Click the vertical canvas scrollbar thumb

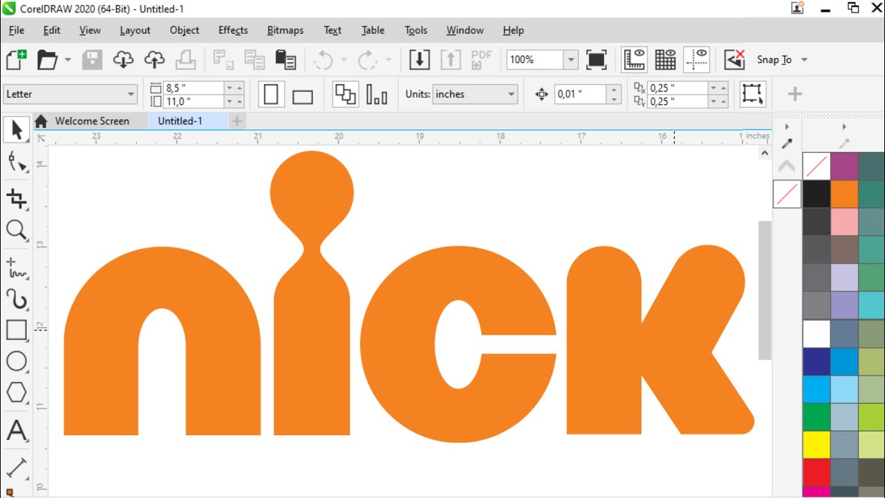(x=764, y=290)
